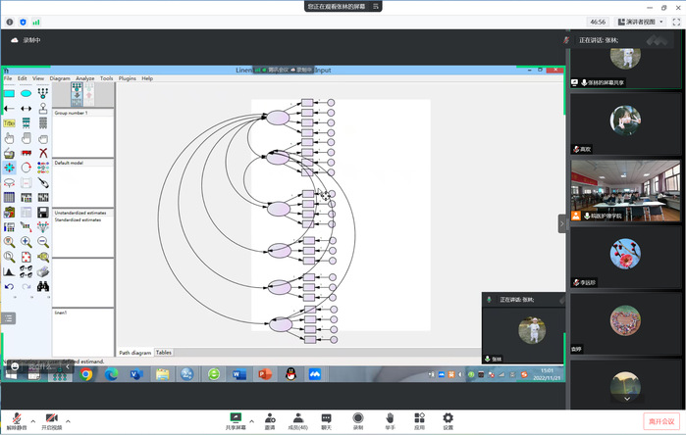Screen dimensions: 686x435
Task: Click the Title figure caption tool
Action: click(9, 123)
